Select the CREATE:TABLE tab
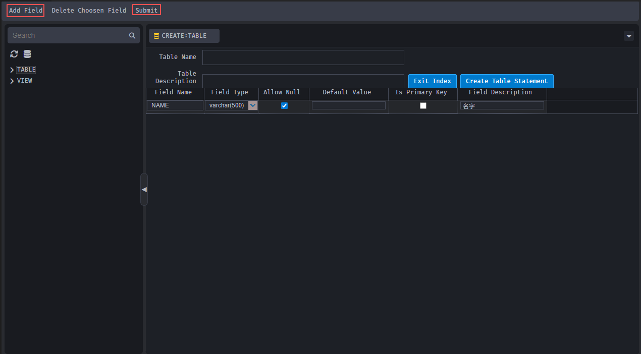The width and height of the screenshot is (641, 354). pos(184,36)
